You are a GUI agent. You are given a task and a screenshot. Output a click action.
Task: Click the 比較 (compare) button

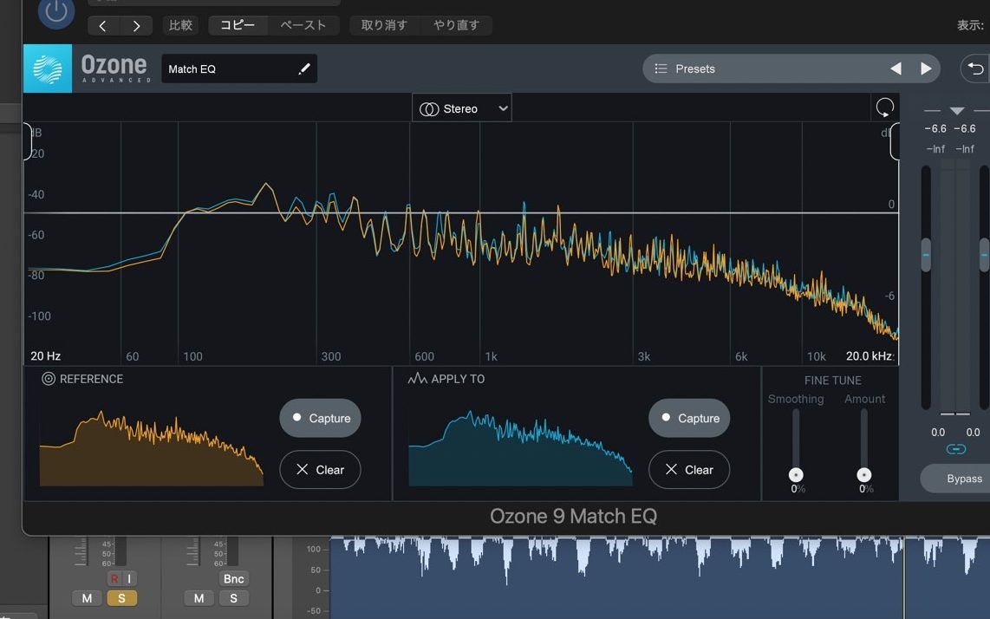pos(181,25)
